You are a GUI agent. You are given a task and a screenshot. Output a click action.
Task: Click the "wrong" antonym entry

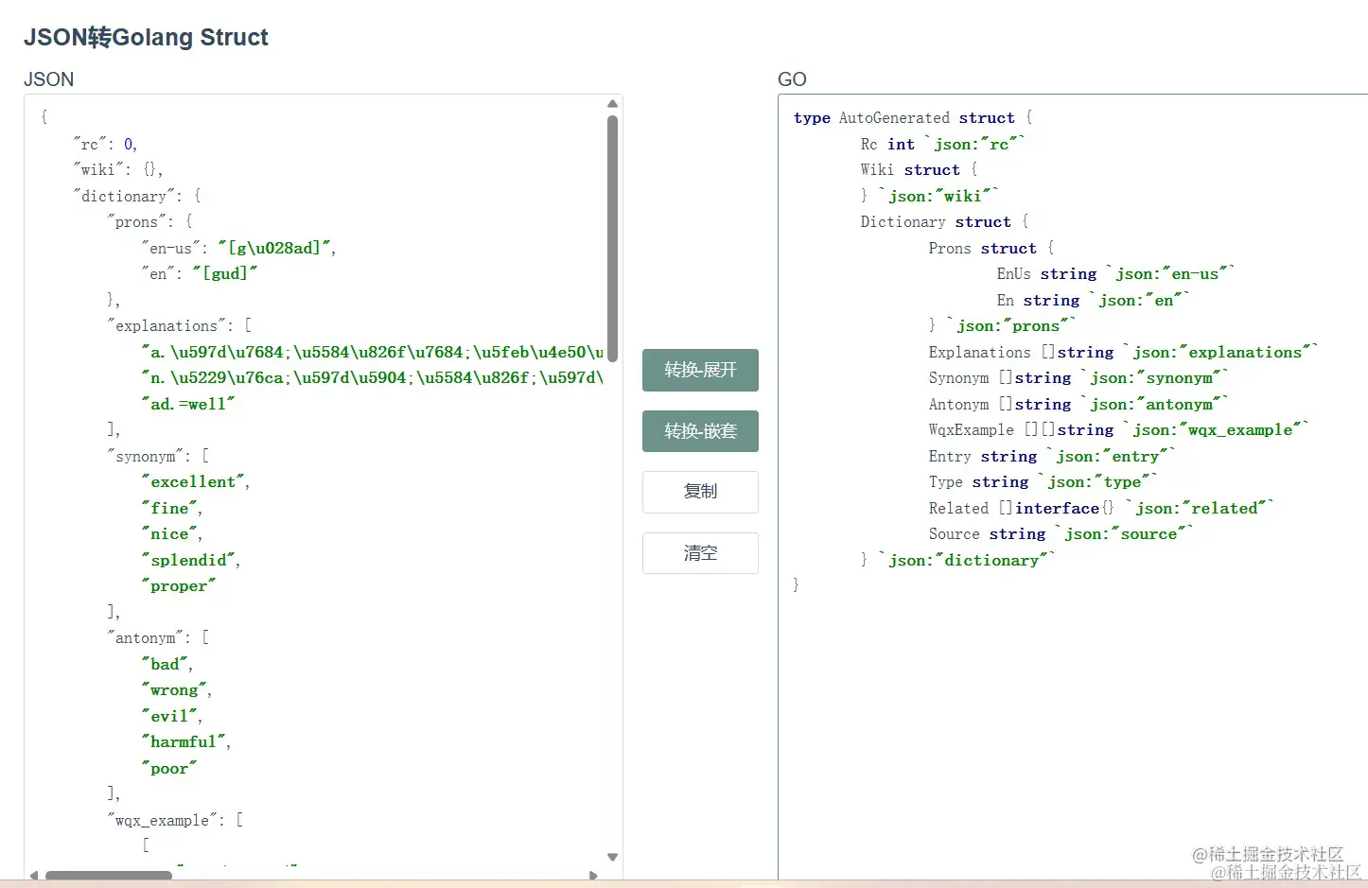177,690
